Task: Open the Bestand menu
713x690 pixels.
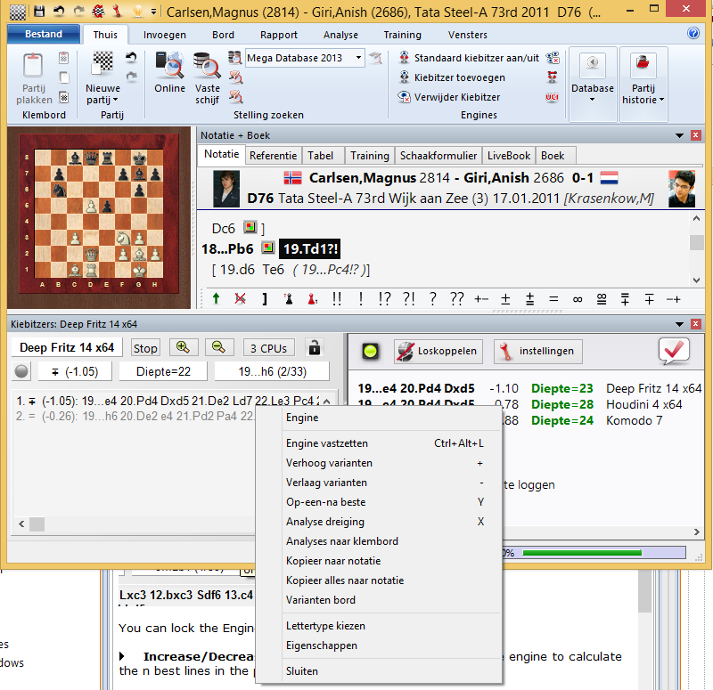Action: [x=44, y=34]
